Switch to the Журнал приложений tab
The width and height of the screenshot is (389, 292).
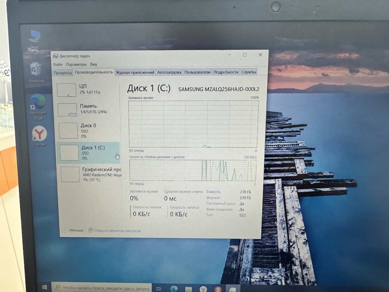(135, 72)
